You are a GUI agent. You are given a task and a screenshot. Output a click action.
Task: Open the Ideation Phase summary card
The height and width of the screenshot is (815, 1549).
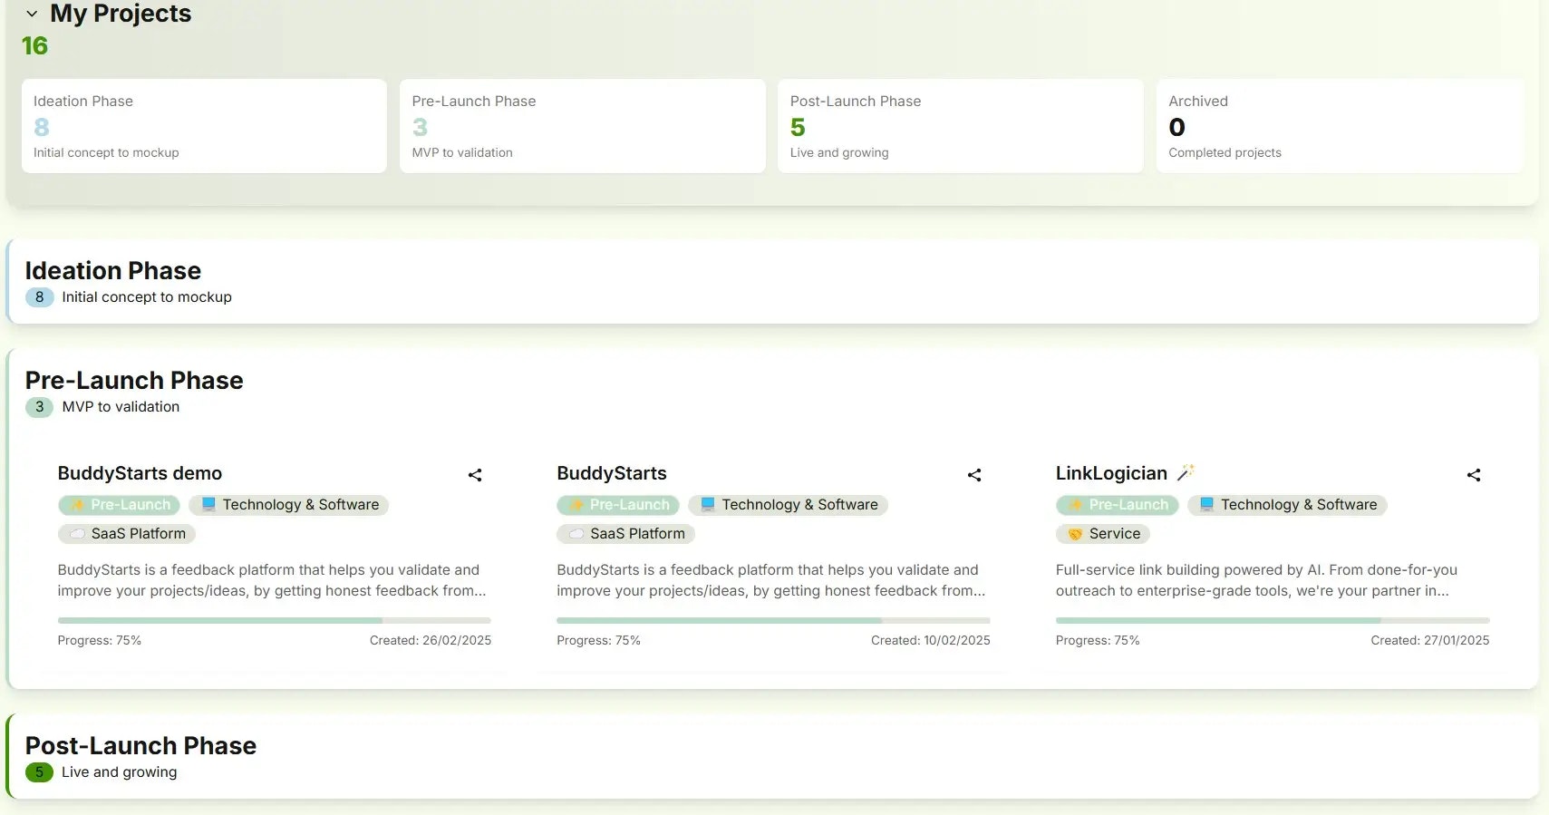tap(204, 126)
